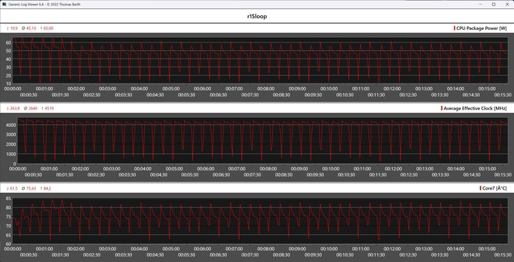Viewport: 514px width, 262px height.
Task: Click the minimum clock value 263,8
Action: coord(15,109)
